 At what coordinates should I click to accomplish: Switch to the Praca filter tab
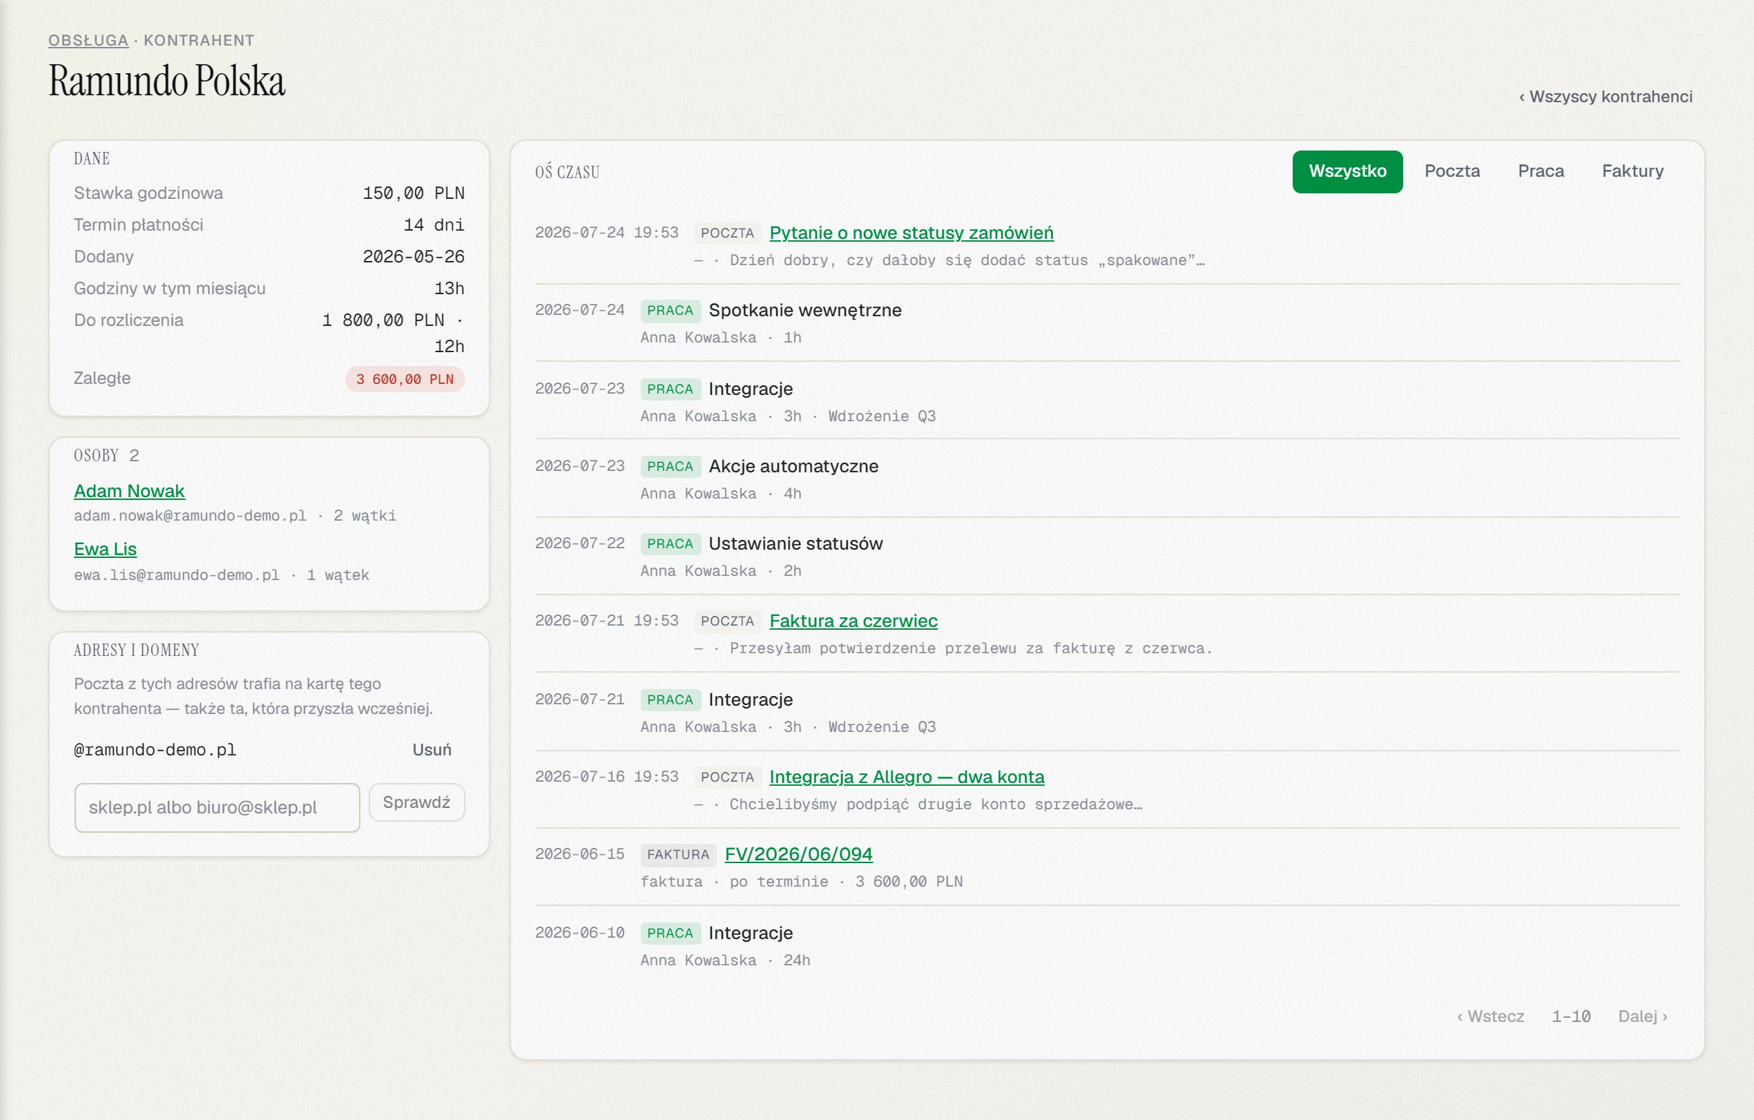coord(1541,171)
